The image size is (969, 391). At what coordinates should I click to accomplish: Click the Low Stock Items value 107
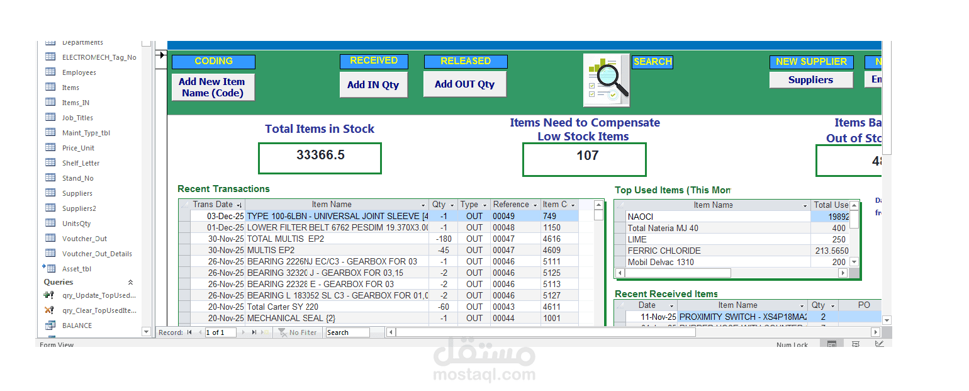coord(584,159)
